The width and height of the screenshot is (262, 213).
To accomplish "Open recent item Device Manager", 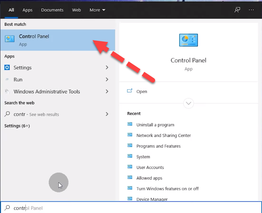I will (x=152, y=199).
